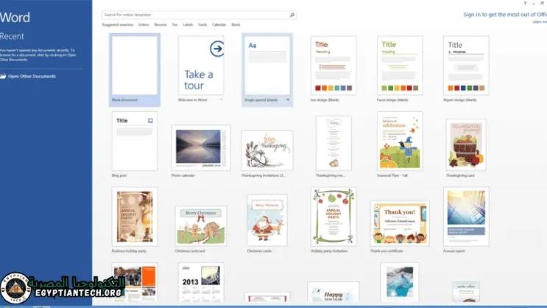Screen dimensions: 547x308
Task: Select the Facet design (blank) template
Action: pyautogui.click(x=400, y=65)
